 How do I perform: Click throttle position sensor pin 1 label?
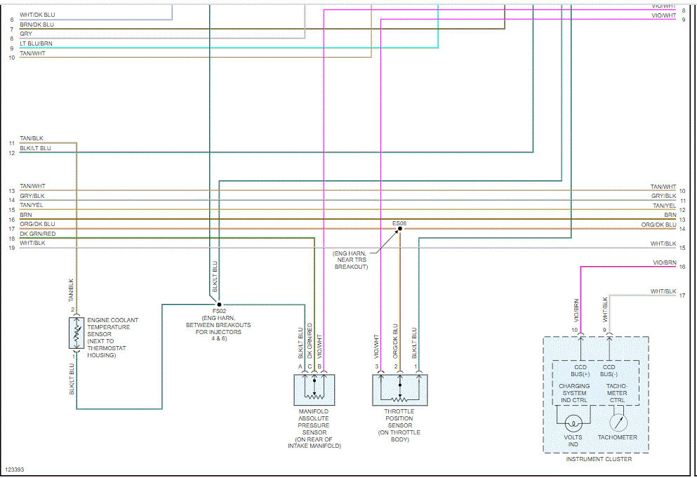tap(416, 367)
